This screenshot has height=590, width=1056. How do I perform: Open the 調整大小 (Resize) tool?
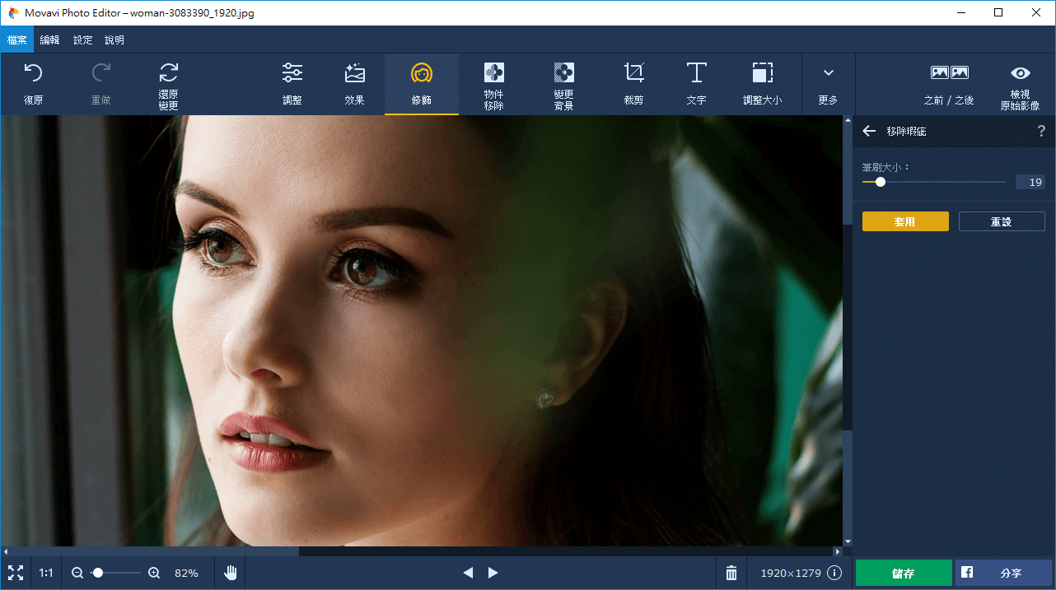point(762,83)
